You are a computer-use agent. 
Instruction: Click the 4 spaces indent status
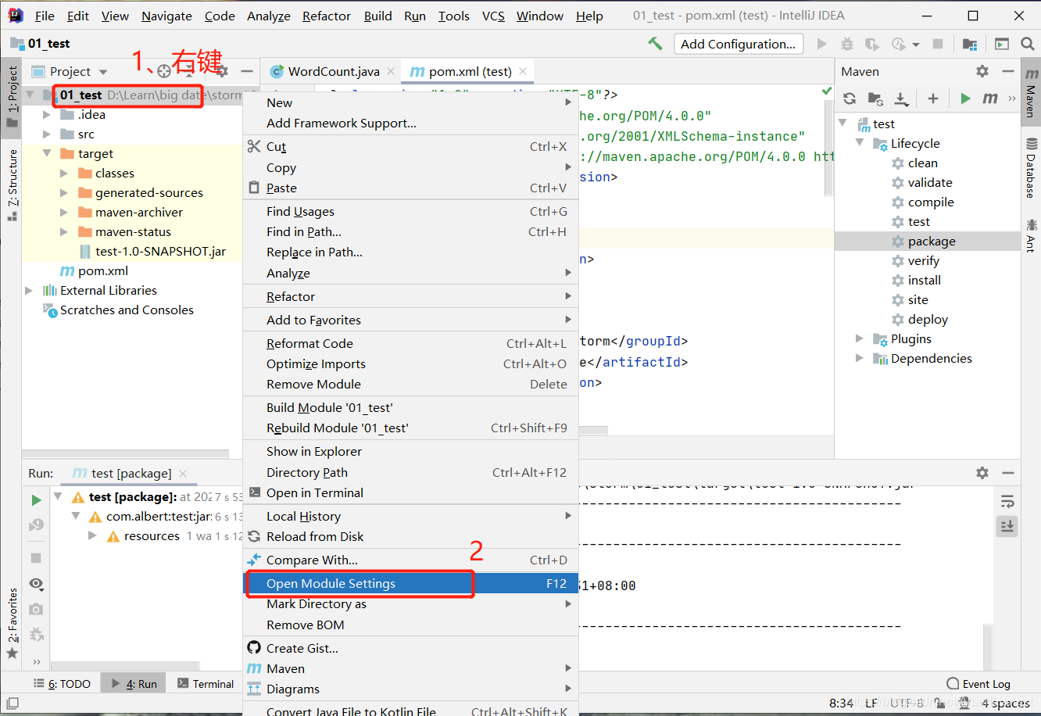pos(1006,703)
